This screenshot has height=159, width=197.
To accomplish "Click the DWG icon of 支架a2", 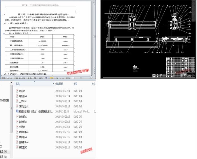I will (x=17, y=127).
